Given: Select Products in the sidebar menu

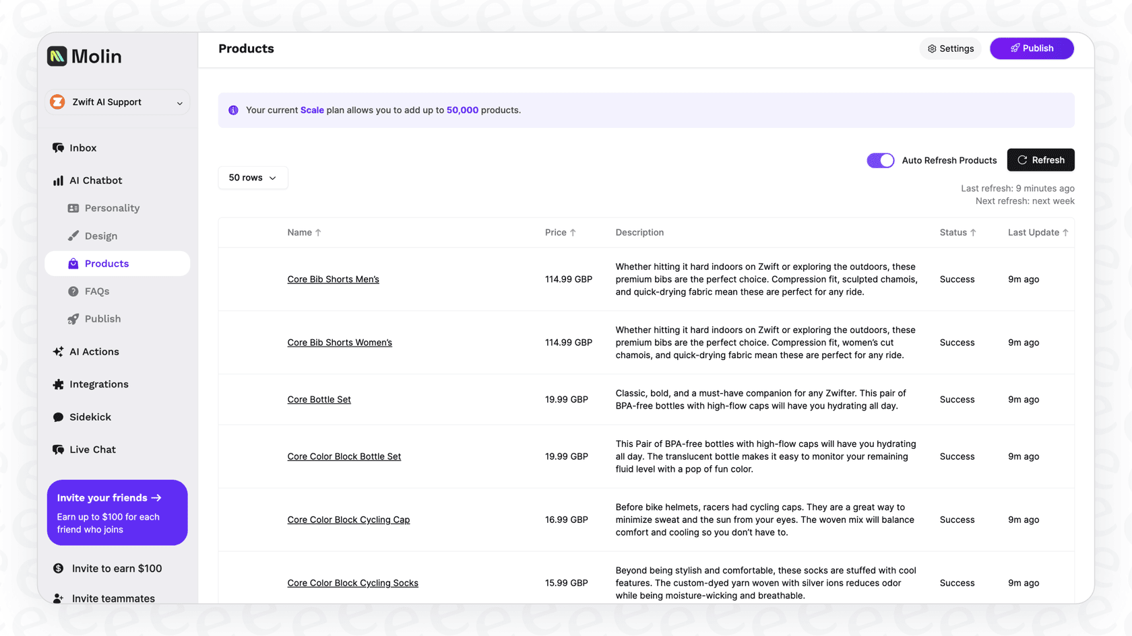Looking at the screenshot, I should pos(108,263).
